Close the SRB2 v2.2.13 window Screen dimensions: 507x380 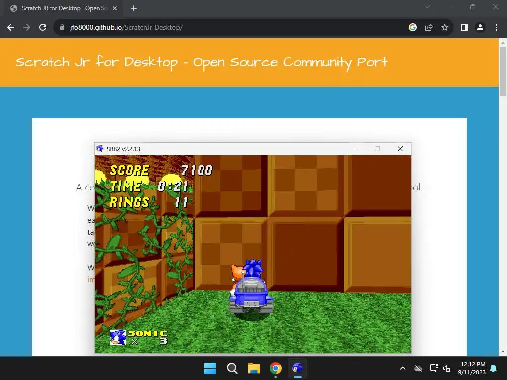400,149
